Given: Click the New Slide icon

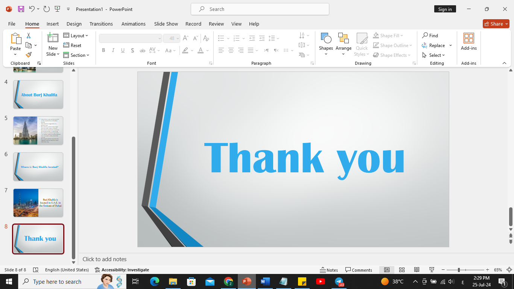Looking at the screenshot, I should 53,38.
